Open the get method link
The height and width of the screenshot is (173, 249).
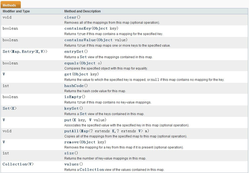[68, 74]
